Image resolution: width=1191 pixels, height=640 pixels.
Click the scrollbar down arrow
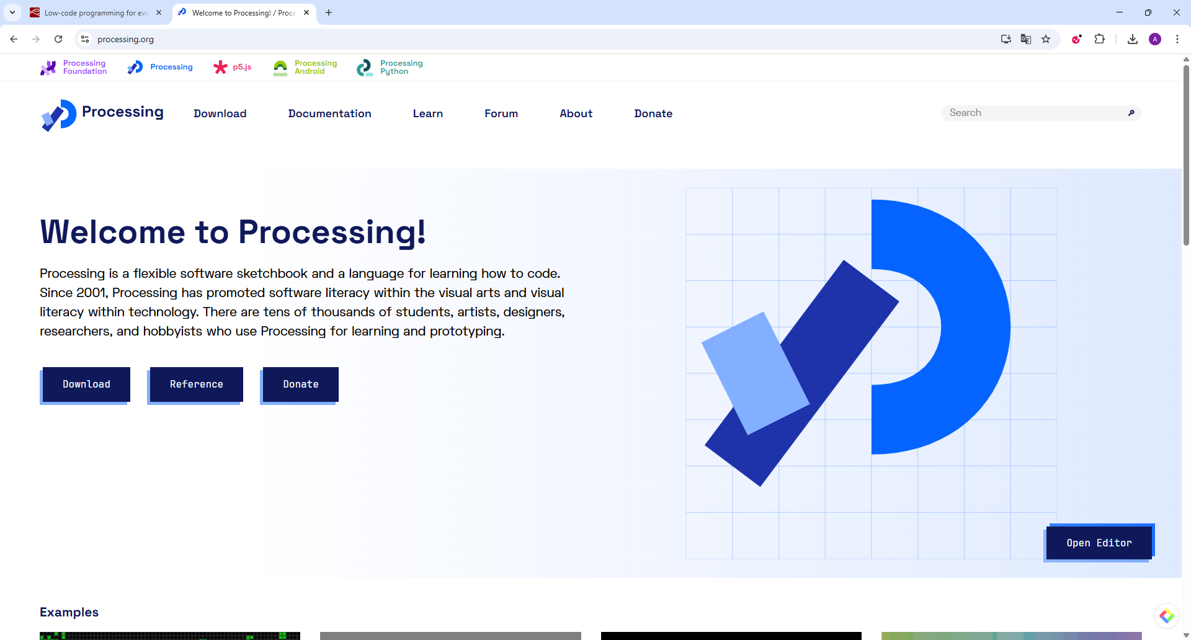point(1186,636)
